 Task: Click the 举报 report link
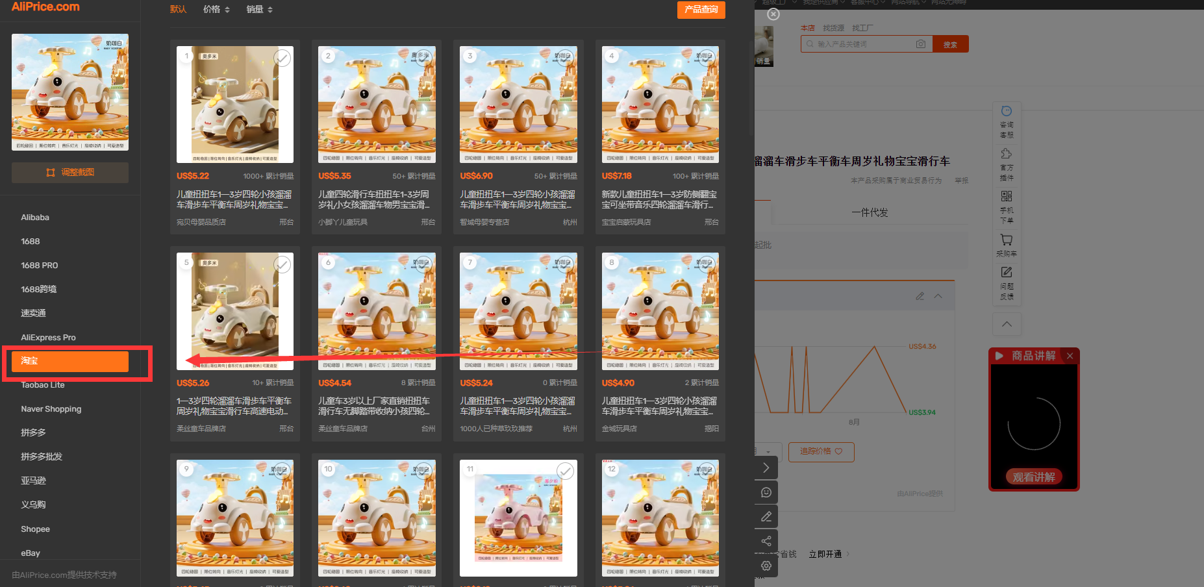961,181
